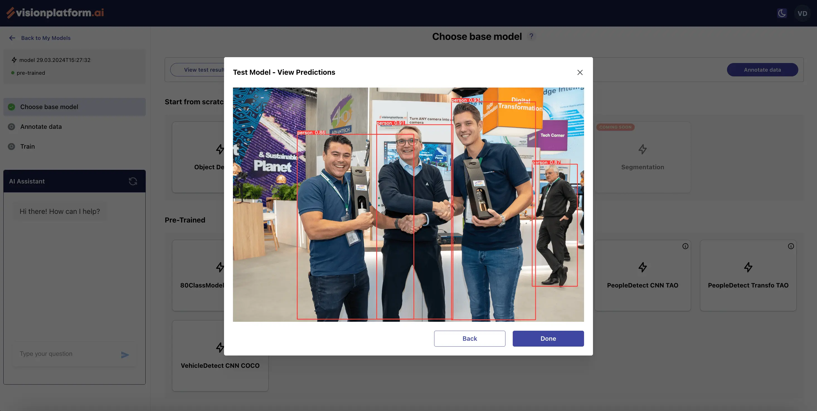Click Back to My Models link
The image size is (817, 411).
coord(46,38)
